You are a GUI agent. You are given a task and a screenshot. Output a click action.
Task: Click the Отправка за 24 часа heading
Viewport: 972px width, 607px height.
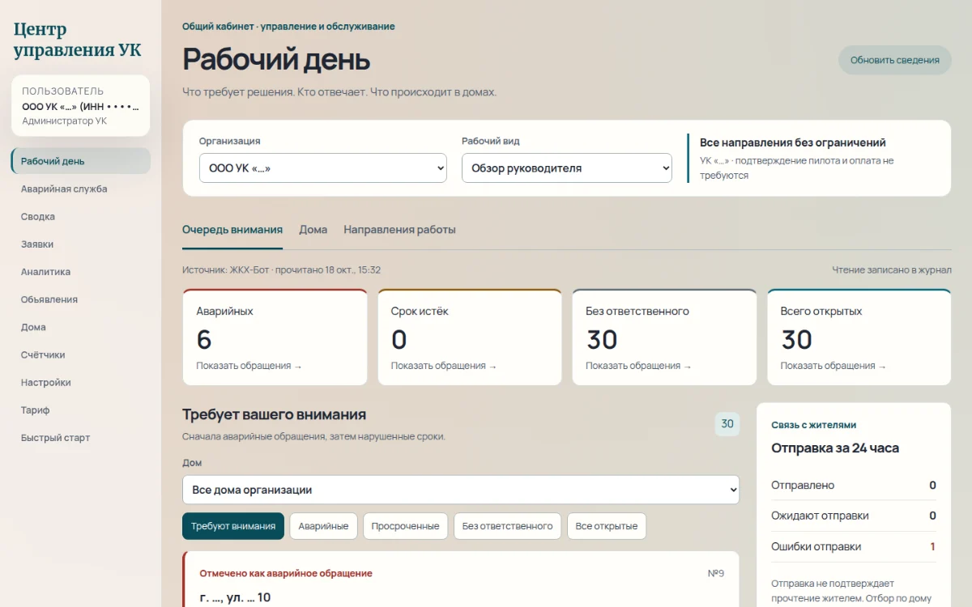[835, 448]
